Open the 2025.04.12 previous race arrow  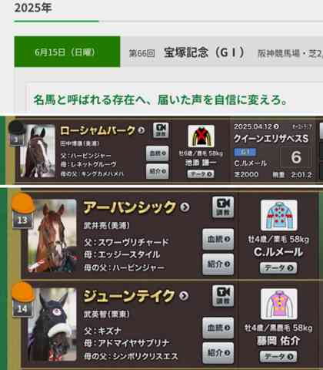point(276,126)
